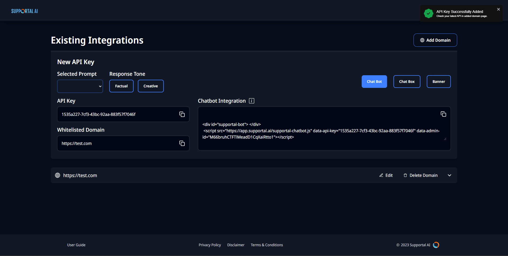Switch to the Chat Box tab
This screenshot has width=508, height=256.
coord(407,82)
